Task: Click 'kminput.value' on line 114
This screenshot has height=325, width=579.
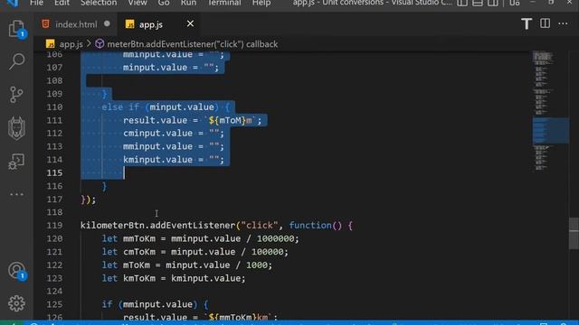Action: coord(157,160)
